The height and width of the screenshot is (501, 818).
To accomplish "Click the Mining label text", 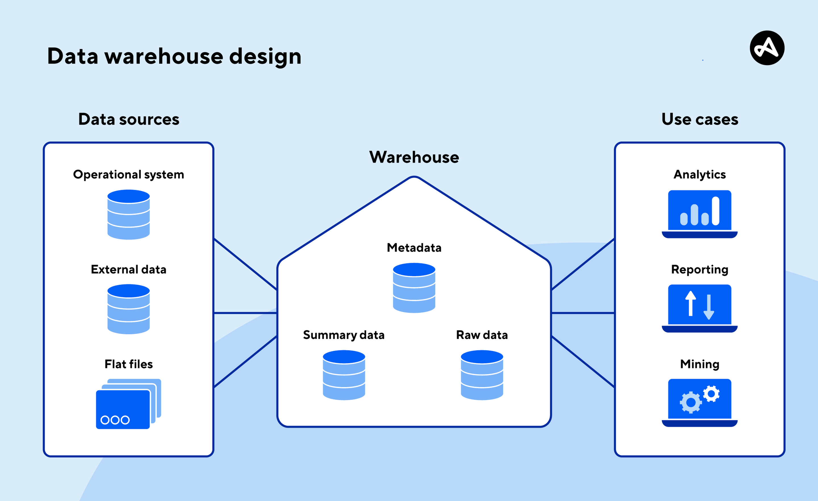I will tap(700, 364).
